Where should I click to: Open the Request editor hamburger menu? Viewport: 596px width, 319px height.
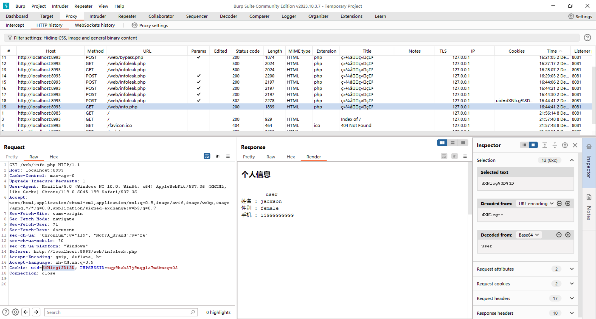[x=228, y=156]
